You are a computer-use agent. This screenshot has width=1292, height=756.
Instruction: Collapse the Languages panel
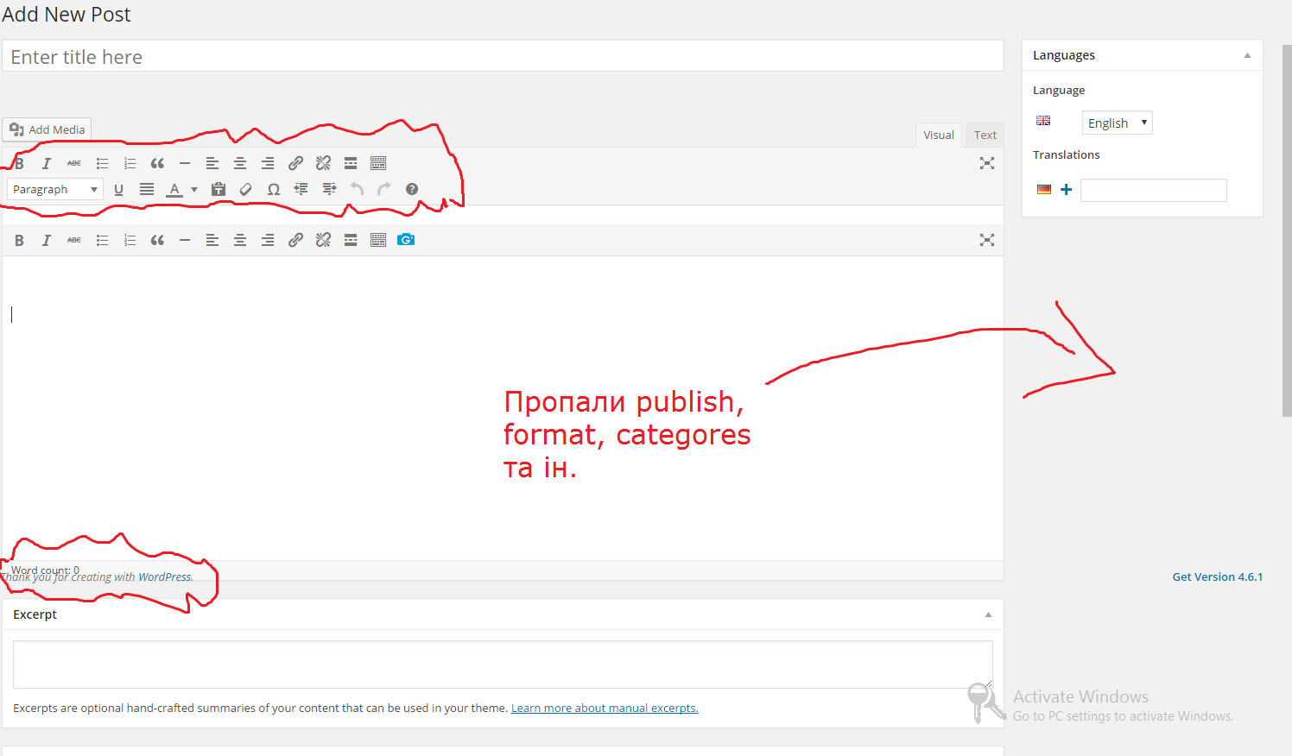pos(1247,55)
